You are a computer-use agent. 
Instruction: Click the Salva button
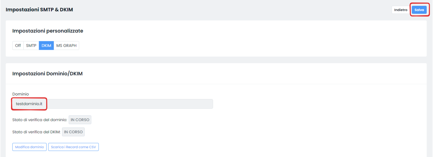point(419,10)
